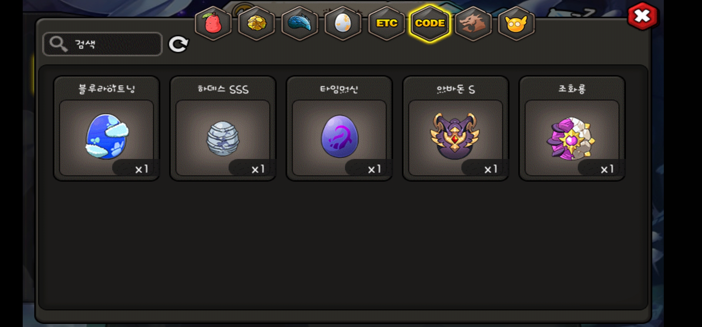The height and width of the screenshot is (327, 702).
Task: Close the inventory with the red X
Action: 642,16
